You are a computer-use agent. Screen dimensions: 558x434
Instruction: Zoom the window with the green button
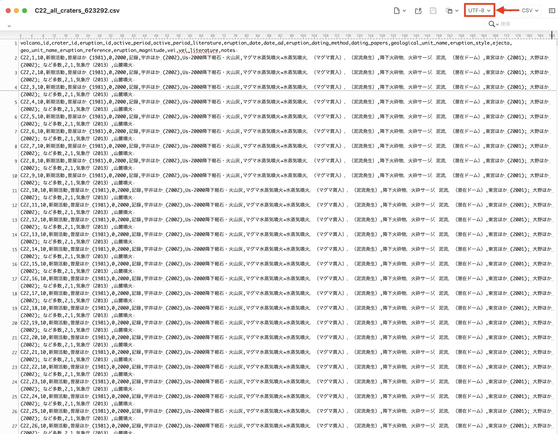(25, 10)
